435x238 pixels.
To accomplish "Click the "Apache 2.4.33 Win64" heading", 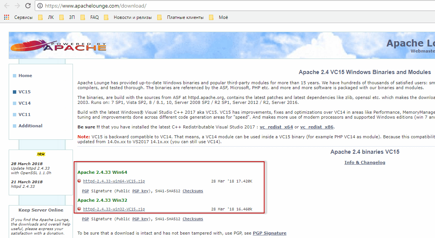I will click(x=102, y=172).
